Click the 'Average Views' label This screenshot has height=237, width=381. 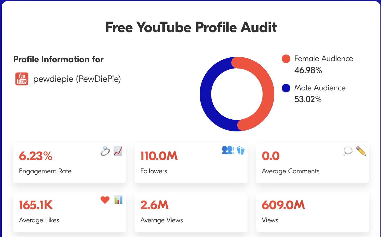coord(162,220)
